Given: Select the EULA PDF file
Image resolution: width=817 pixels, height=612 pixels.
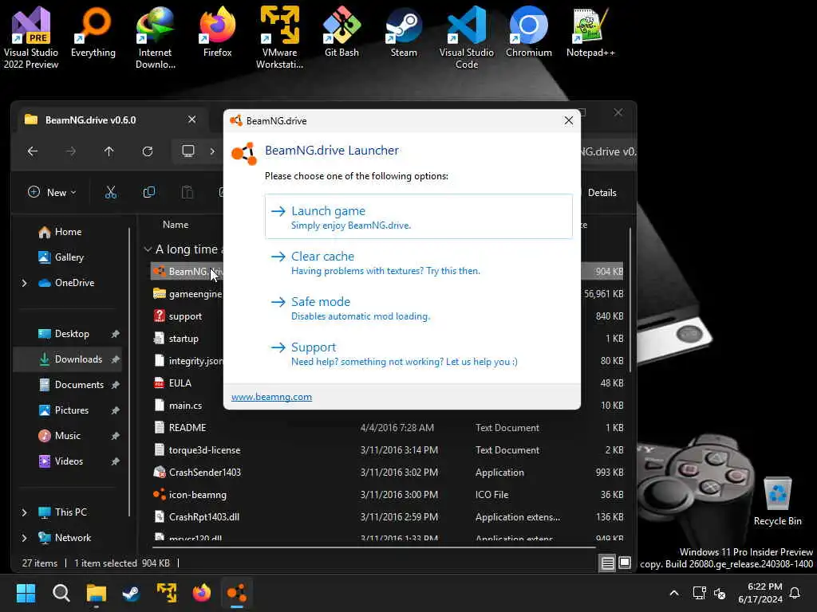Looking at the screenshot, I should pyautogui.click(x=187, y=383).
